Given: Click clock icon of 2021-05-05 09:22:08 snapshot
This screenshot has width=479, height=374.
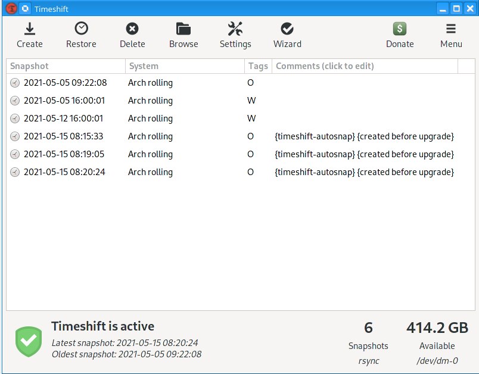Looking at the screenshot, I should [x=15, y=83].
